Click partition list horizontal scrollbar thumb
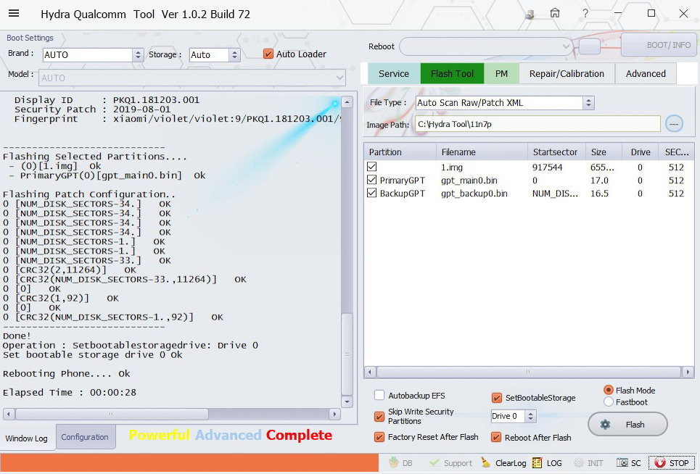 click(529, 371)
